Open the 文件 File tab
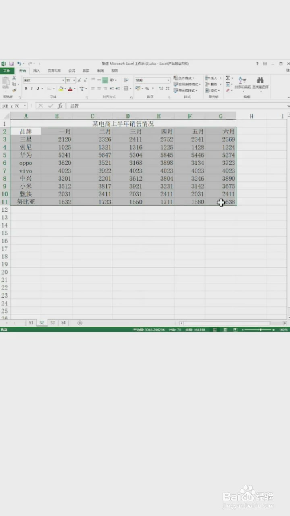Screen dimensions: 290x516 tap(7, 71)
